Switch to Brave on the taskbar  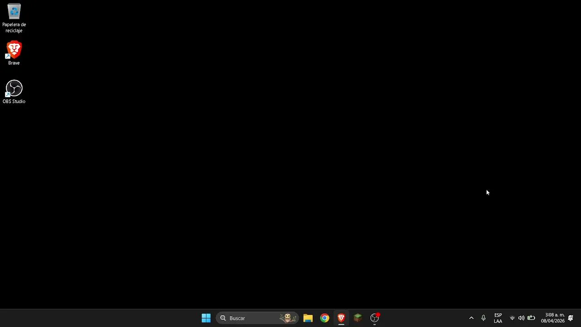tap(341, 318)
